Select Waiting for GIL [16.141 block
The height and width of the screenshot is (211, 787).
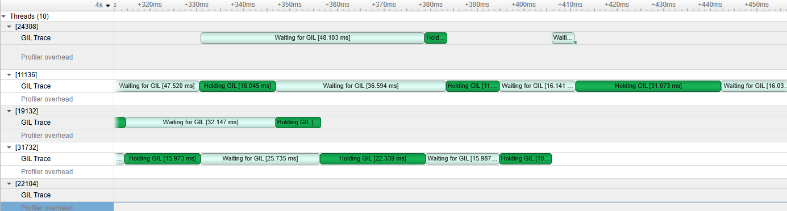pos(538,86)
